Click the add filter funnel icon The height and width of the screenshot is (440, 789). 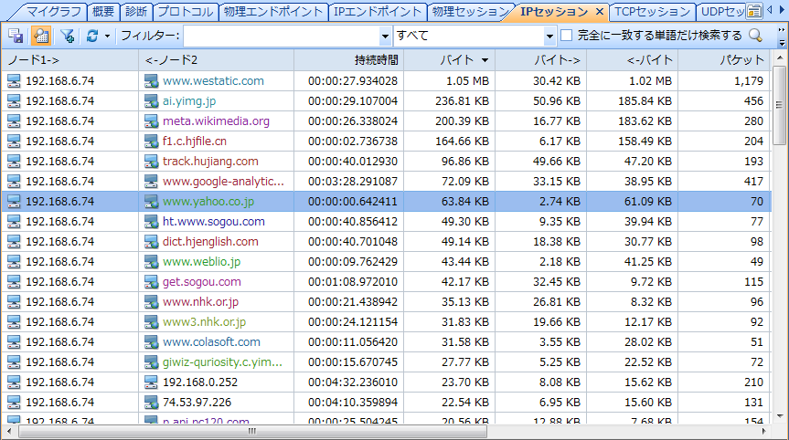[x=67, y=36]
